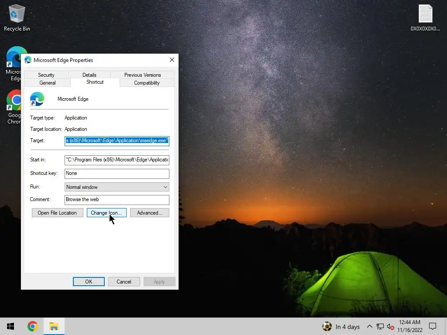Click the 'Microsoft Edge' name text in dialog
447x335 pixels.
[73, 99]
